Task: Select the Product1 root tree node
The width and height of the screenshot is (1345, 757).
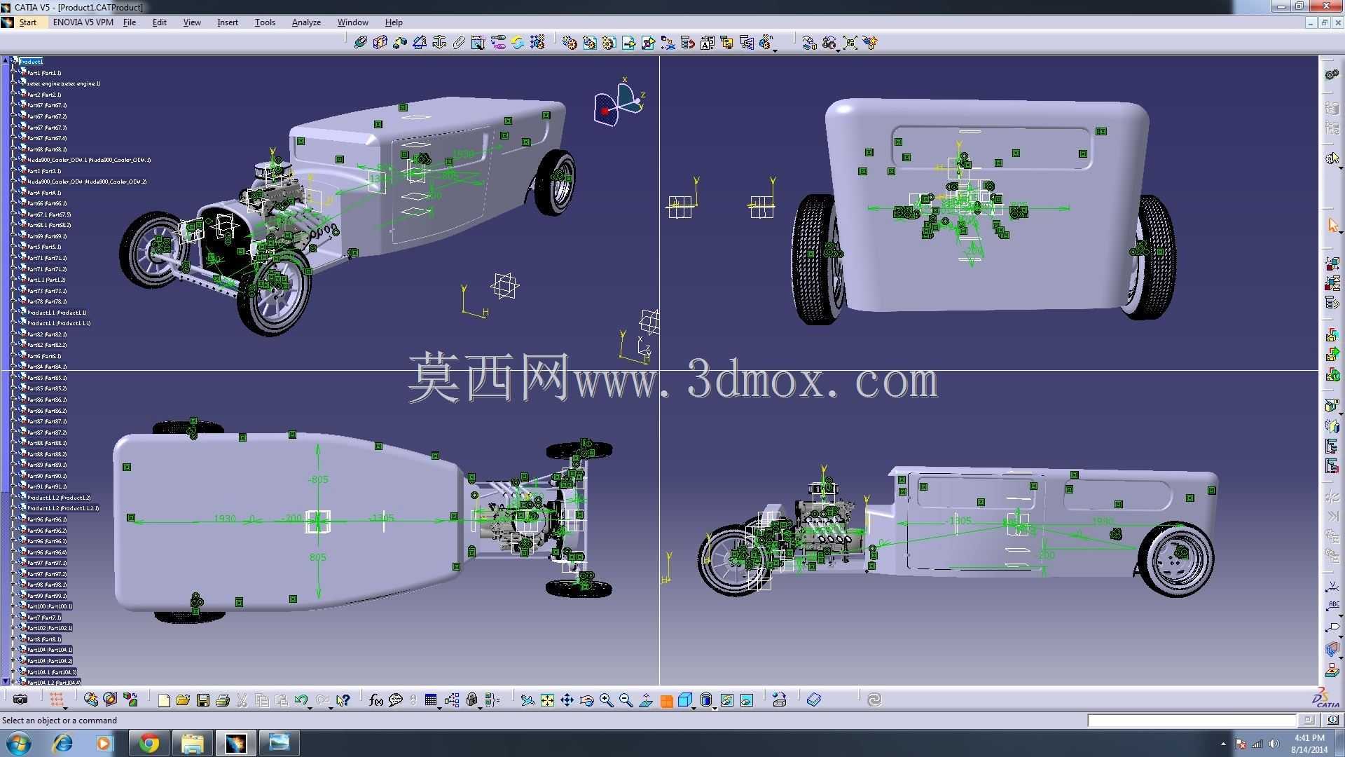Action: [x=31, y=62]
